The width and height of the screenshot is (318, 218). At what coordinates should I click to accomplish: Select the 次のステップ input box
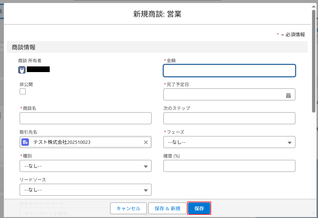[x=229, y=118]
